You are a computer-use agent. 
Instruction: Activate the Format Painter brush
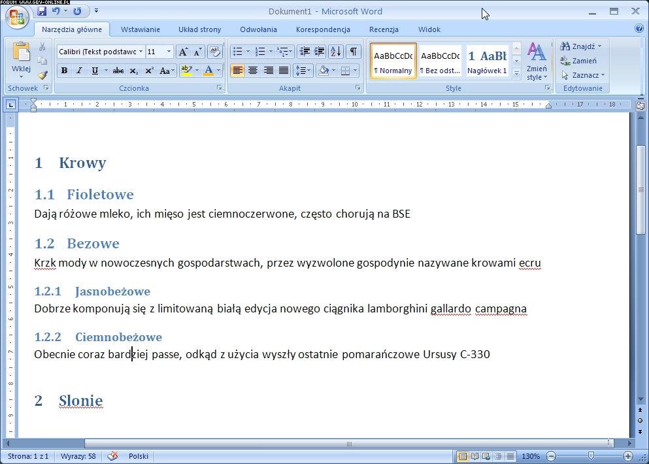[42, 75]
